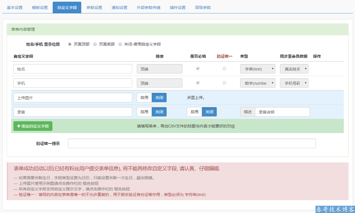Open the 基本设置 tab
The width and height of the screenshot is (355, 213).
(x=15, y=8)
